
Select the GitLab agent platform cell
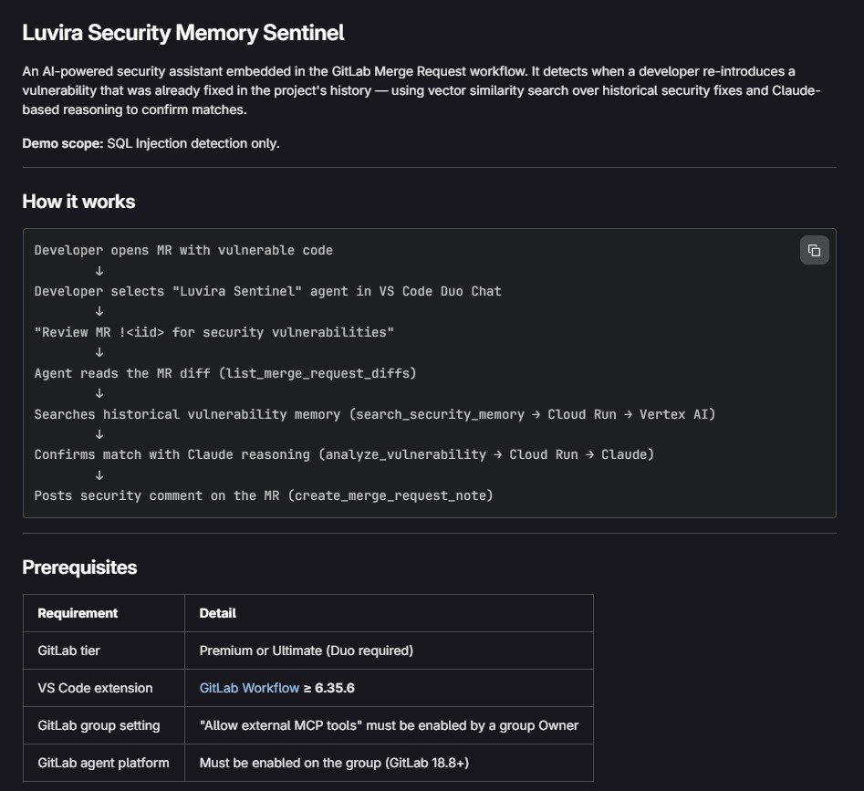tap(103, 763)
